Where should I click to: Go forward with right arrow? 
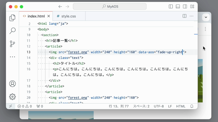67,6
